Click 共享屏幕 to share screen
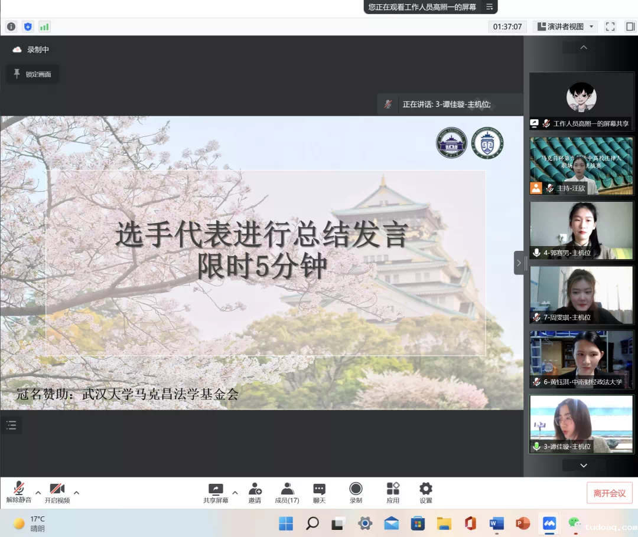Image resolution: width=638 pixels, height=537 pixels. [x=216, y=492]
